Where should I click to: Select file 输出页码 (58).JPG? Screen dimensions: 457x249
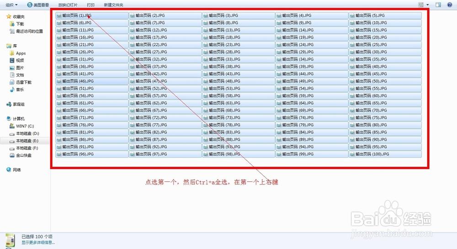click(x=239, y=95)
